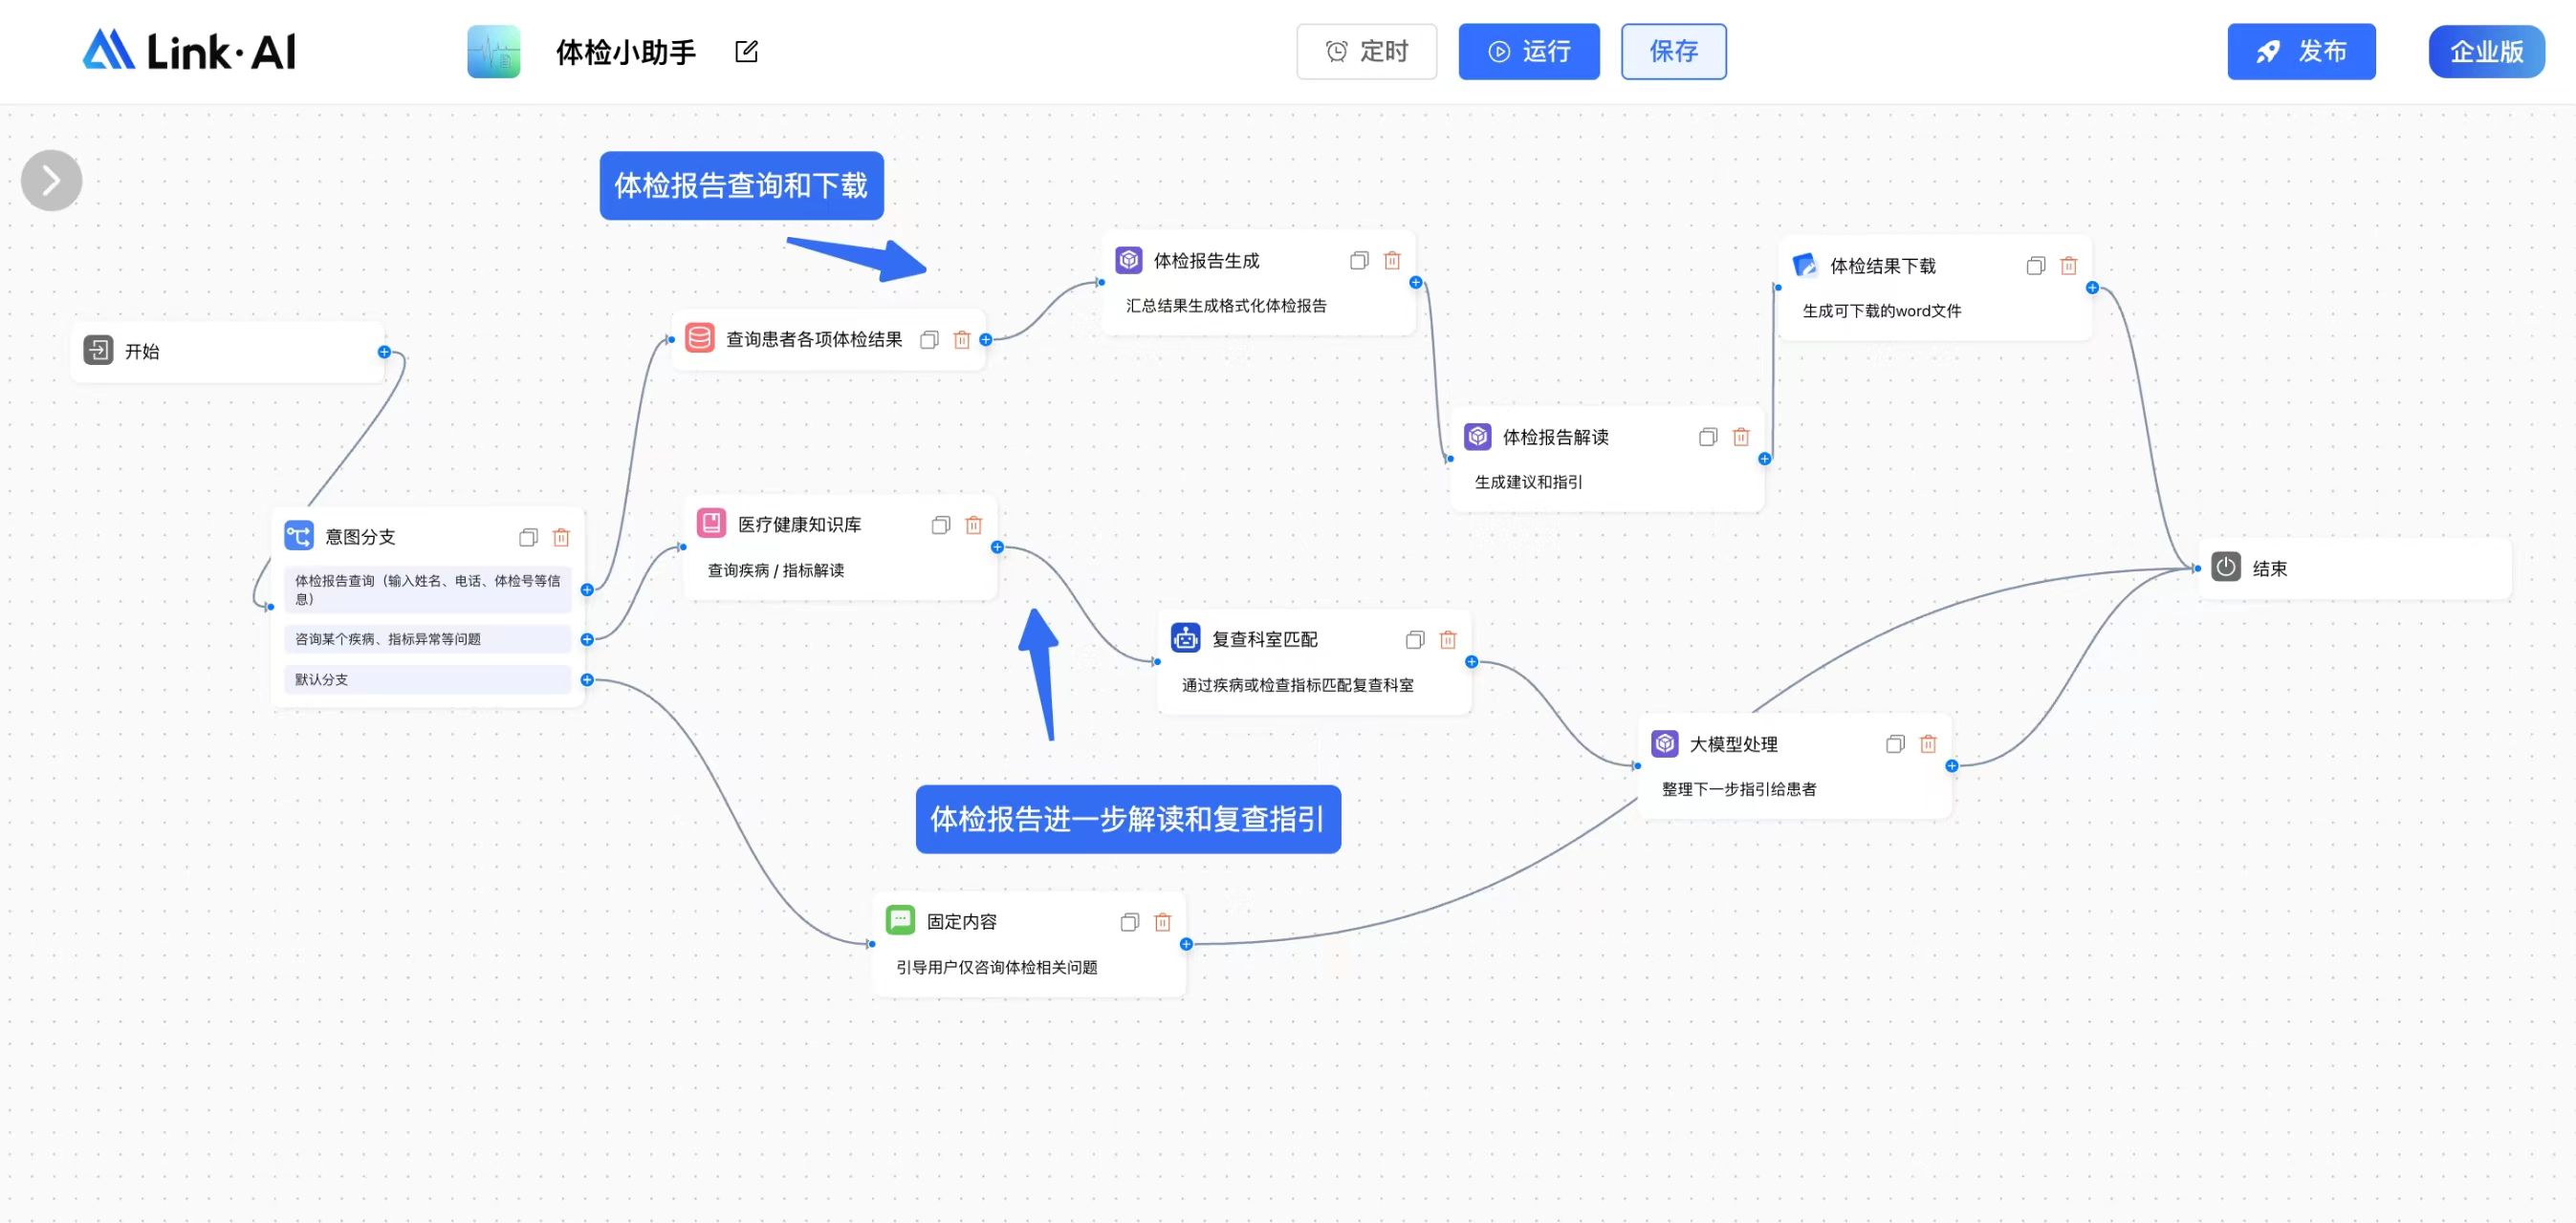The width and height of the screenshot is (2576, 1223).
Task: Publish the workflow with 发布
Action: [2301, 51]
